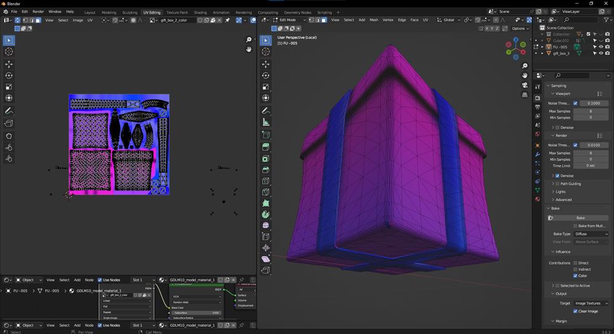
Task: Click the zoom magnifier in 3D viewport
Action: coord(525,66)
